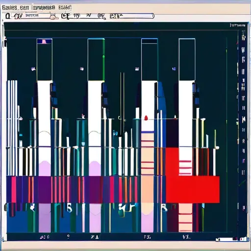Open the third menu bar item
The height and width of the screenshot is (251, 251).
click(43, 8)
